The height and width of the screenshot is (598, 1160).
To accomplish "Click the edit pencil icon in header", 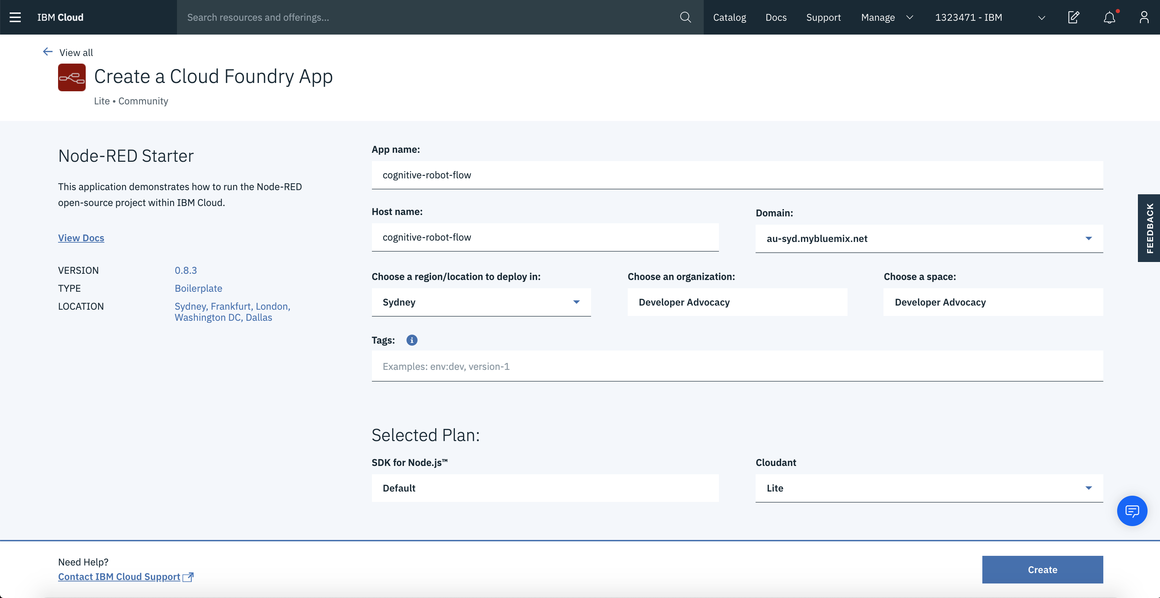I will pos(1074,17).
